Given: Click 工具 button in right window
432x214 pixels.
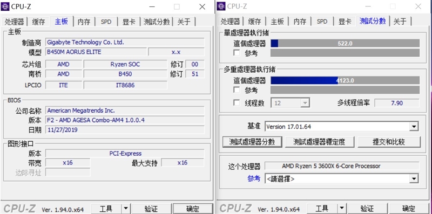Looking at the screenshot, I should [x=322, y=209].
